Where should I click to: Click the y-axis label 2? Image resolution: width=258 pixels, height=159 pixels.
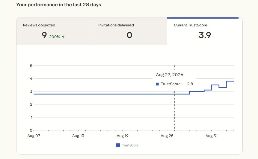pos(31,104)
